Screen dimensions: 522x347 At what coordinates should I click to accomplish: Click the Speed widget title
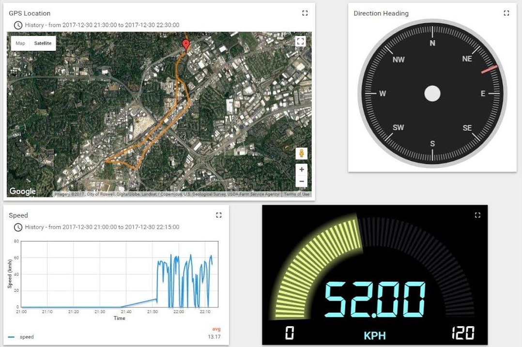18,215
